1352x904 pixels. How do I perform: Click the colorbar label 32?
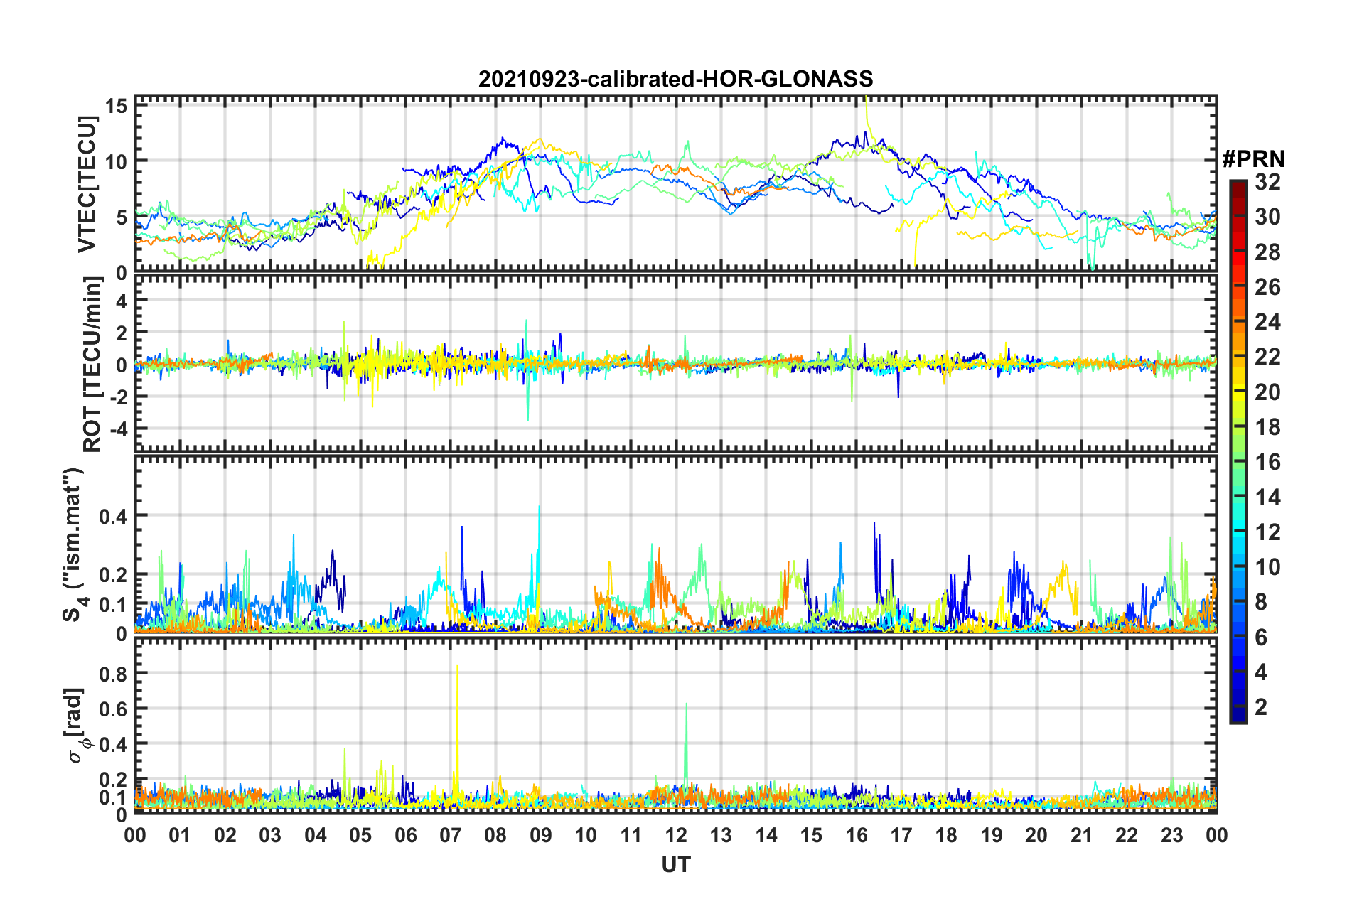click(x=1267, y=183)
